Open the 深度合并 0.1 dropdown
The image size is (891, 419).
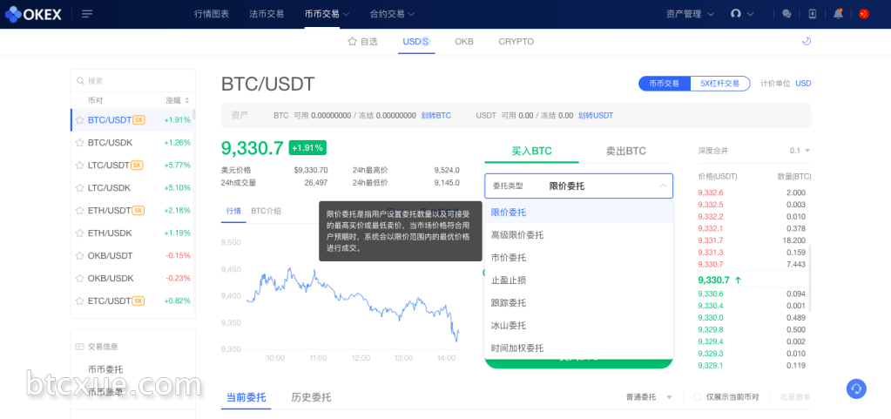coord(800,151)
